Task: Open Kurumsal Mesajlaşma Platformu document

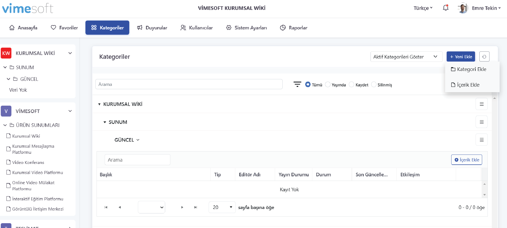Action: (x=30, y=149)
